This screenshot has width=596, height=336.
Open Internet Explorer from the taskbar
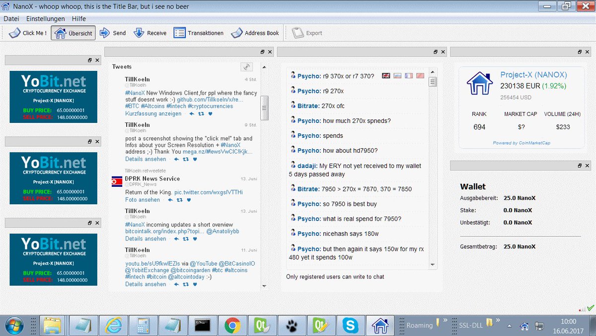(x=114, y=325)
